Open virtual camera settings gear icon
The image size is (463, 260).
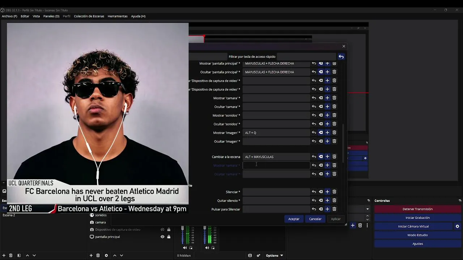pos(457,226)
